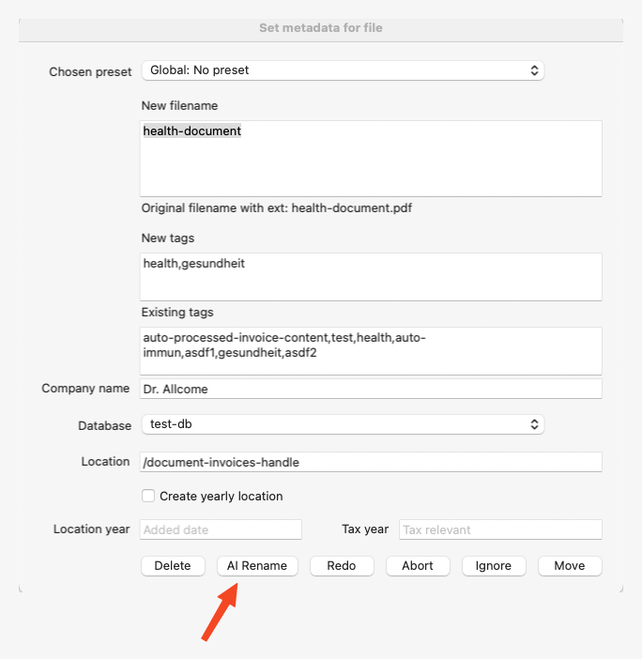Click the AI Rename button
The image size is (642, 659).
(x=258, y=565)
